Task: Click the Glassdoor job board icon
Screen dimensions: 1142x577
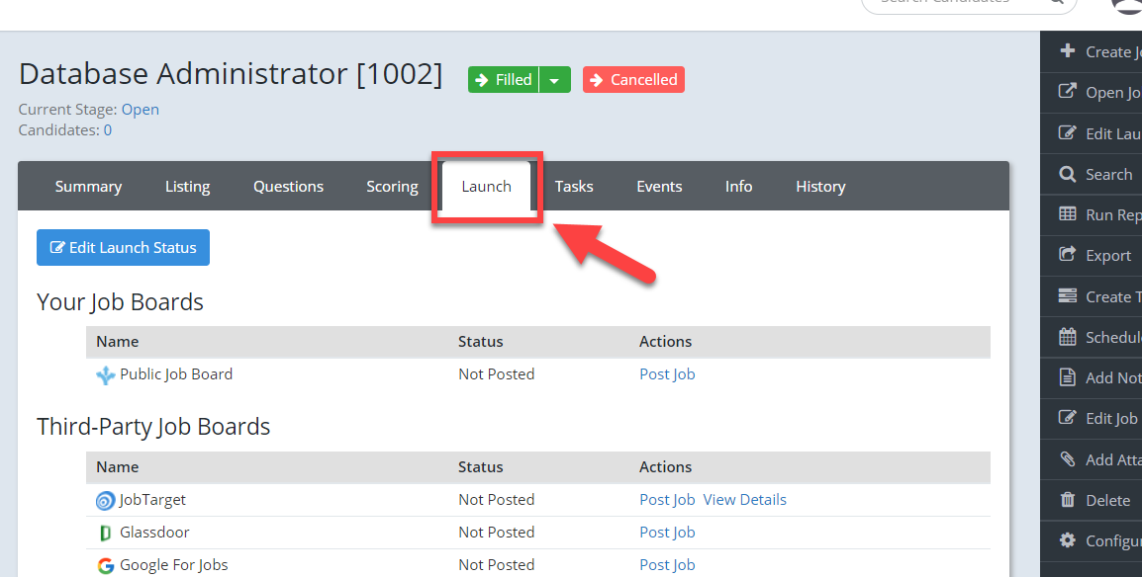Action: 106,533
